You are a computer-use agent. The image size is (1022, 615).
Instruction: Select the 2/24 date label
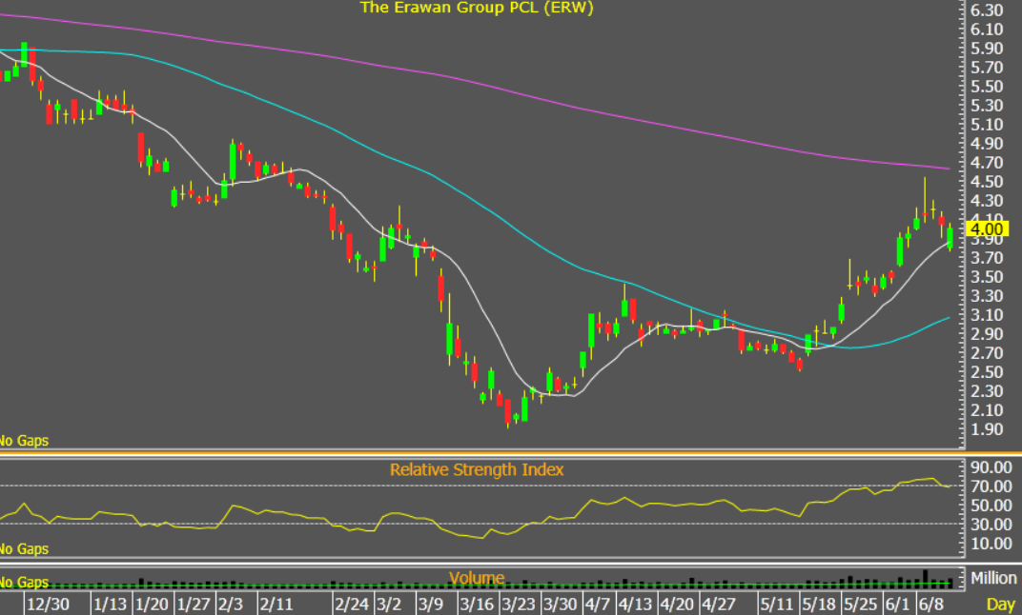(x=352, y=604)
